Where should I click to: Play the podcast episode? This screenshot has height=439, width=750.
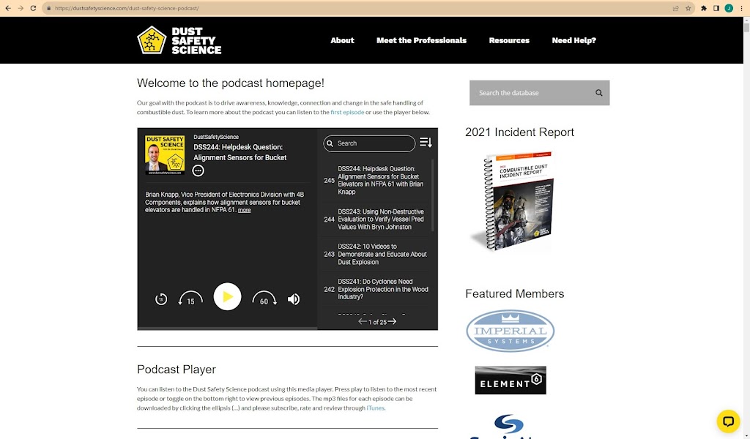pyautogui.click(x=227, y=296)
